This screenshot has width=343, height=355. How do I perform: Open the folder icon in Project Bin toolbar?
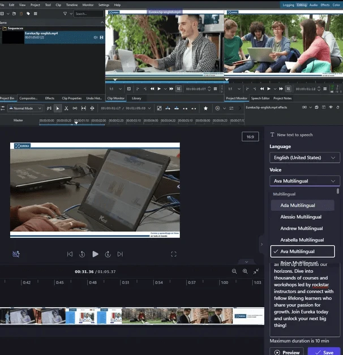click(14, 14)
